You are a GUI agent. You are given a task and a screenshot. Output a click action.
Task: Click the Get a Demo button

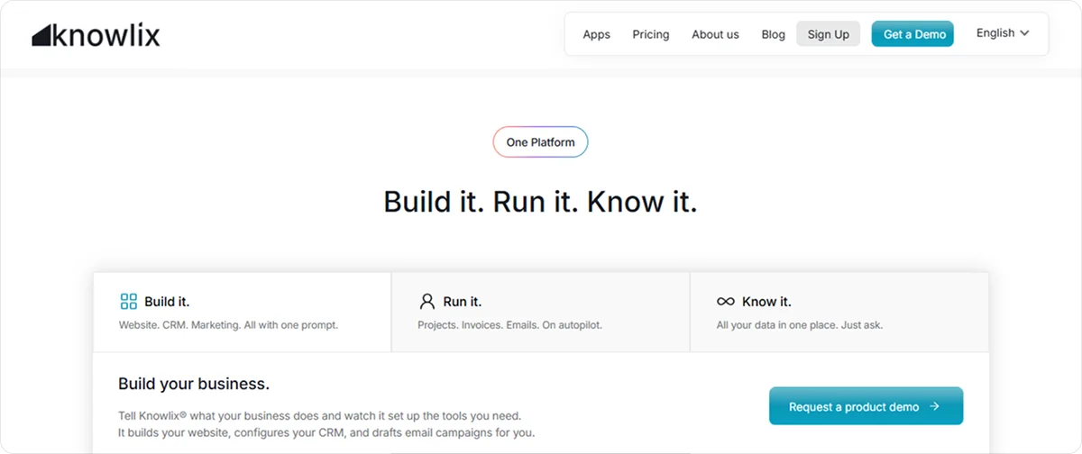[x=912, y=34]
